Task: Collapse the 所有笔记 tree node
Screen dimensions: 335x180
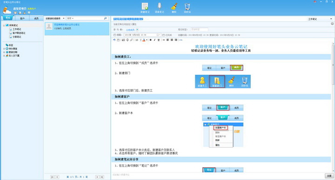Action: (x=4, y=26)
